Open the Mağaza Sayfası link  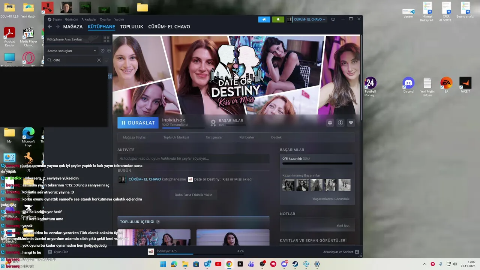click(x=135, y=137)
